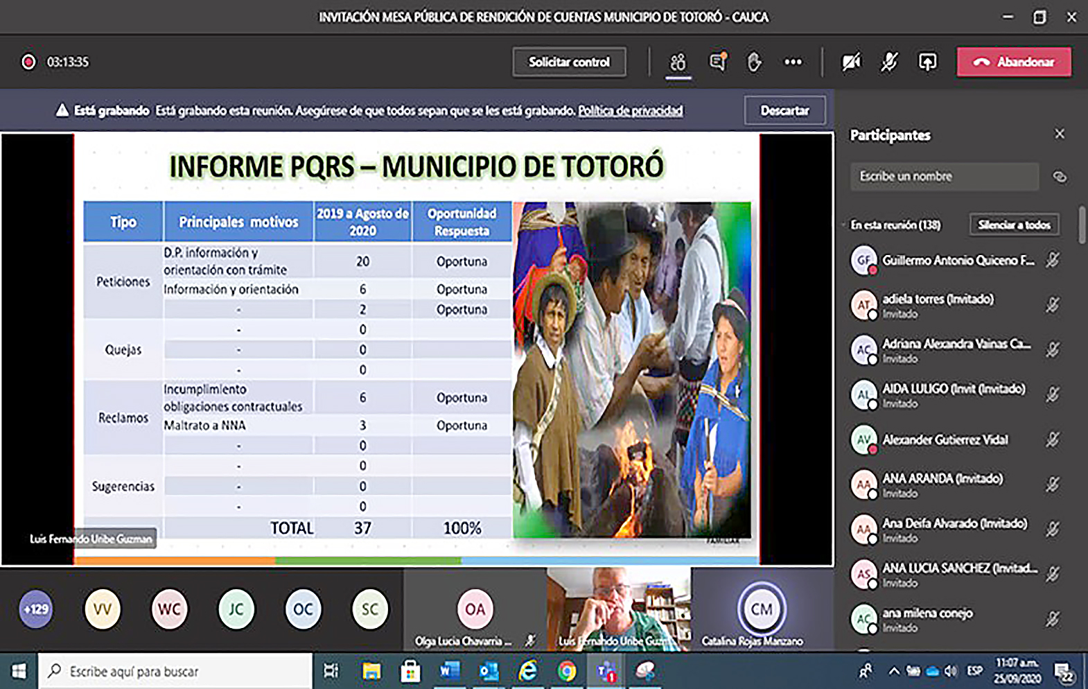Viewport: 1088px width, 689px height.
Task: Open Microsoft Teams from the taskbar
Action: point(606,671)
